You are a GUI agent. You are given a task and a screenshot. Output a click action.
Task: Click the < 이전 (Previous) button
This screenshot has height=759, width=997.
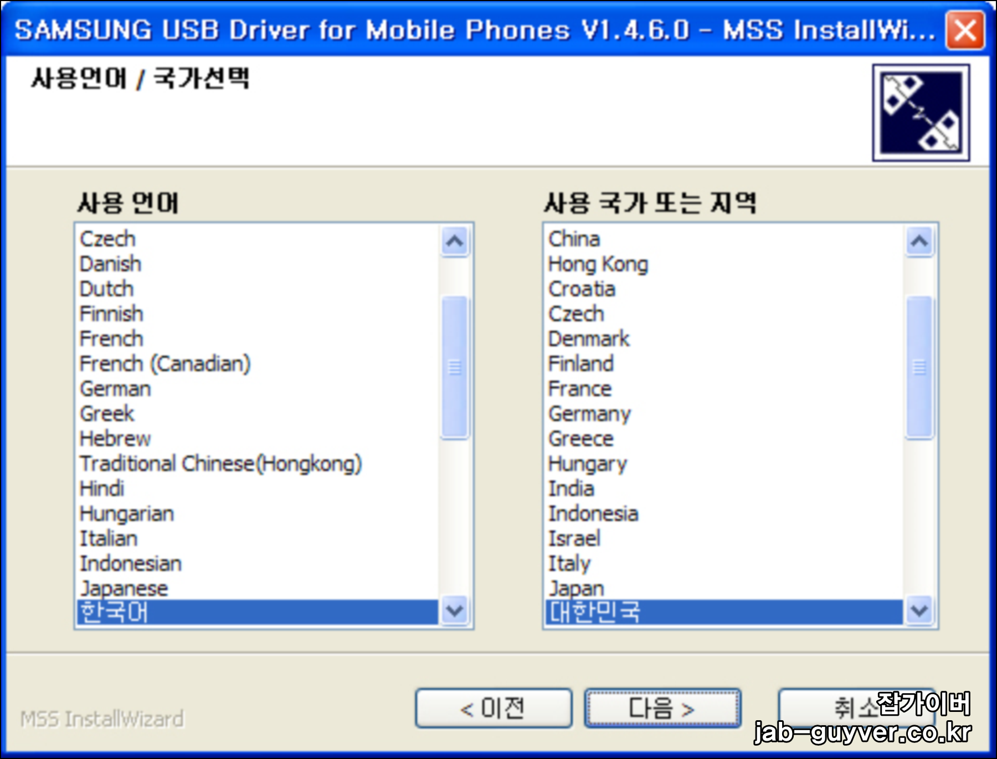pos(494,708)
